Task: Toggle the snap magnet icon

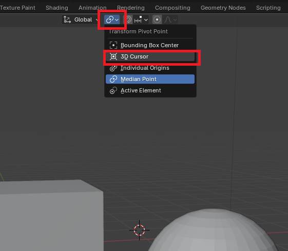Action: tap(128, 20)
